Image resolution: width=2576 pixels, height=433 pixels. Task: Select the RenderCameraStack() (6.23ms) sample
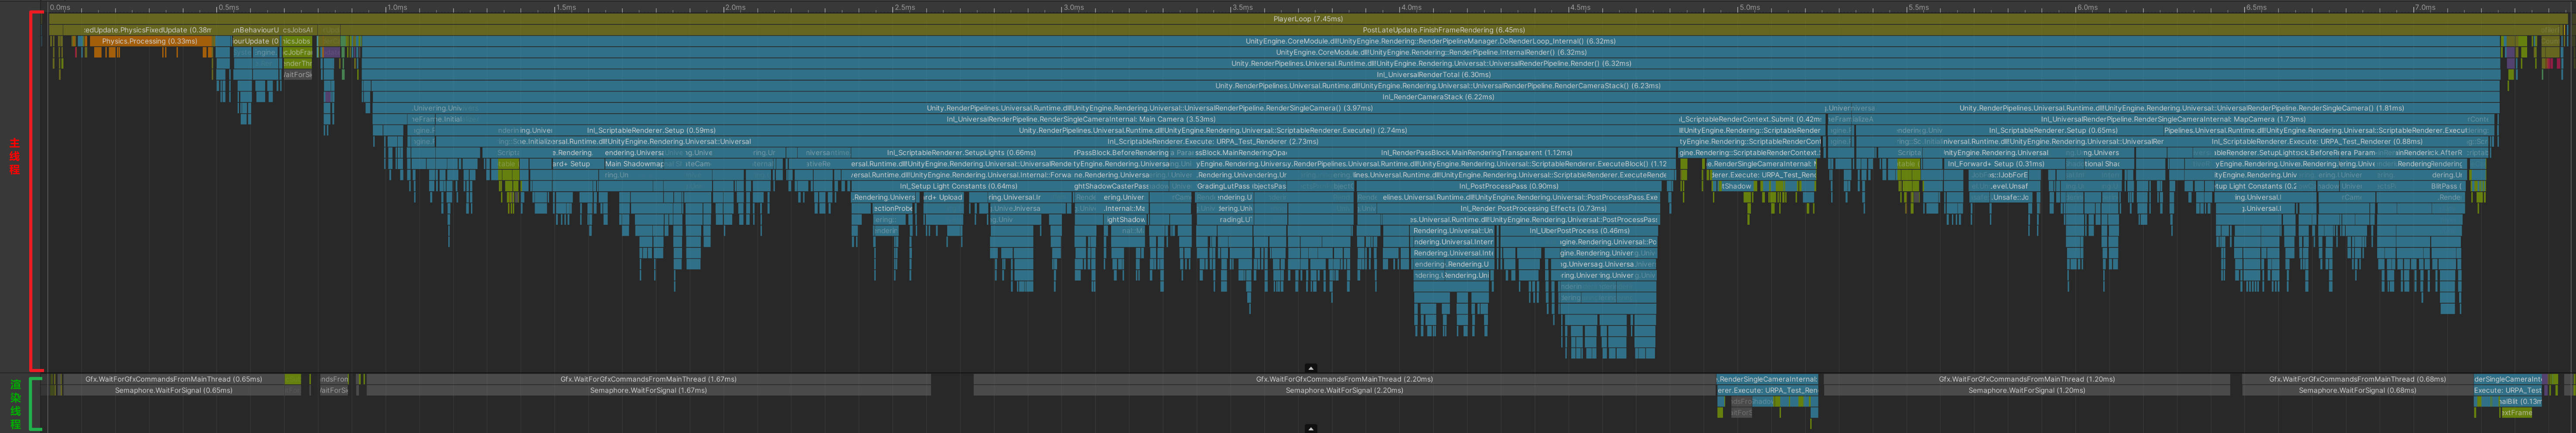pyautogui.click(x=1436, y=86)
